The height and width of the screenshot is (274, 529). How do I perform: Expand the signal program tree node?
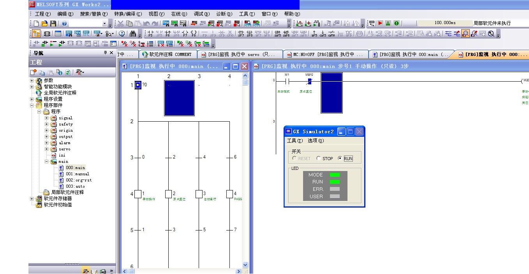tap(47, 118)
